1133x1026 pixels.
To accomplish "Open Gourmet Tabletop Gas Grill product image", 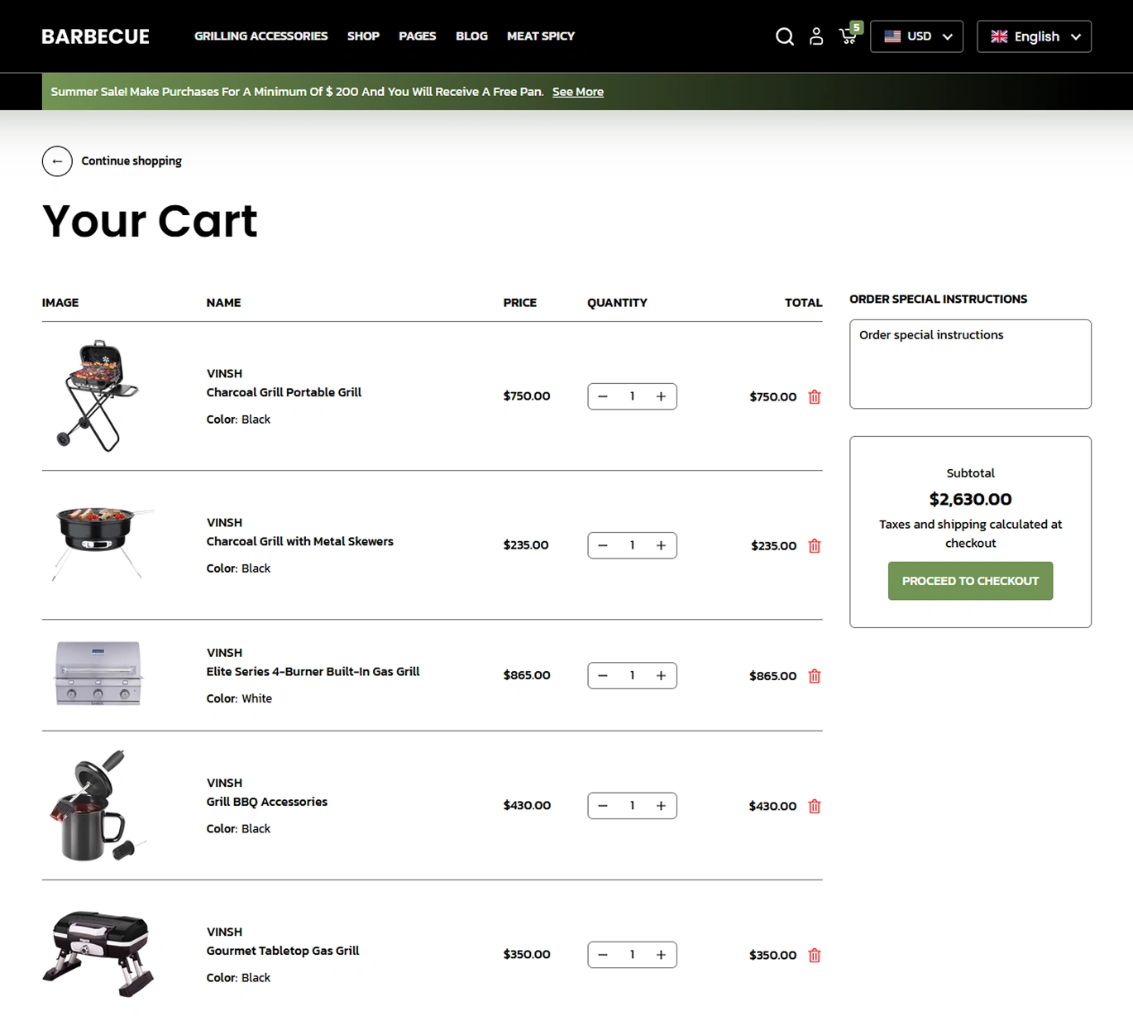I will pos(98,953).
